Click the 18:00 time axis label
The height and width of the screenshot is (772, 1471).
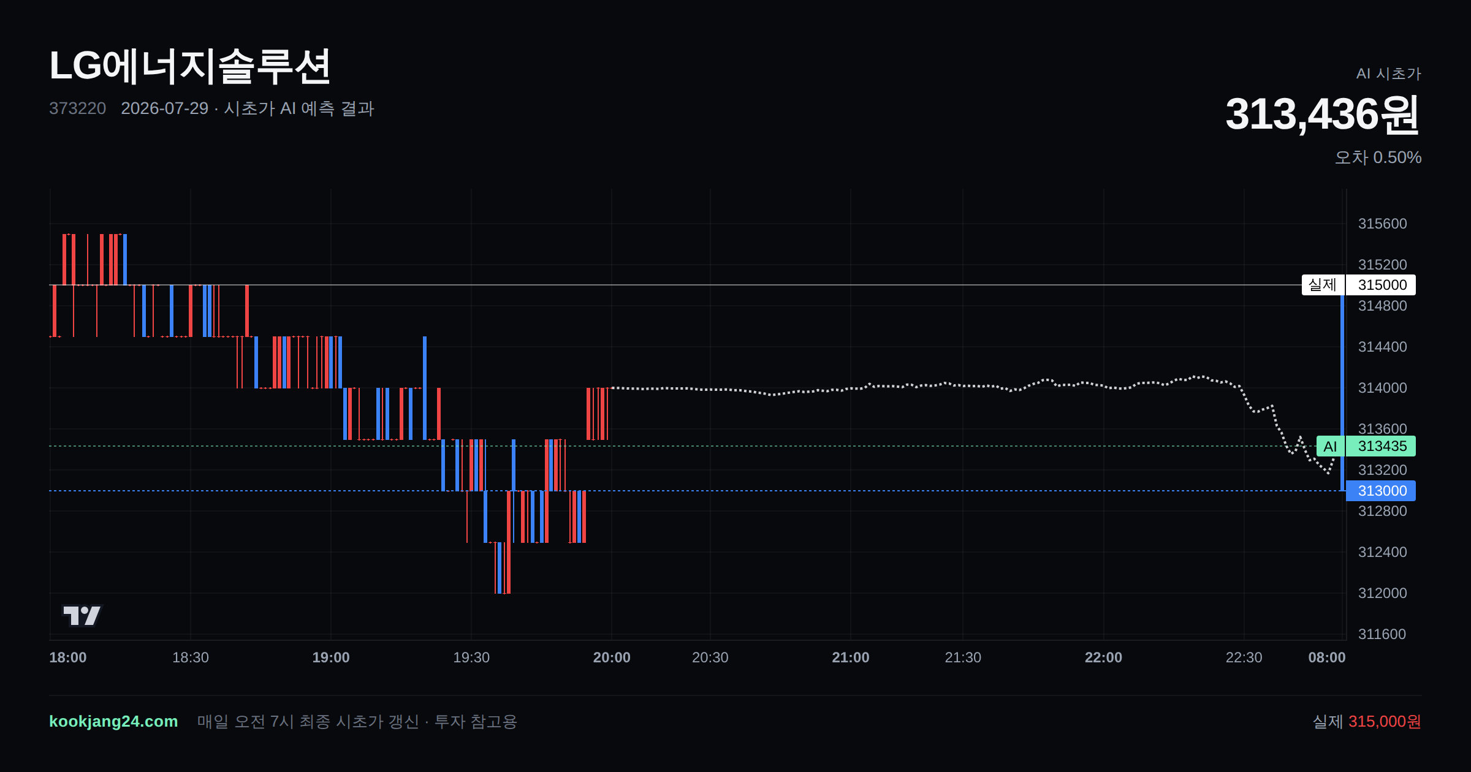click(x=67, y=657)
